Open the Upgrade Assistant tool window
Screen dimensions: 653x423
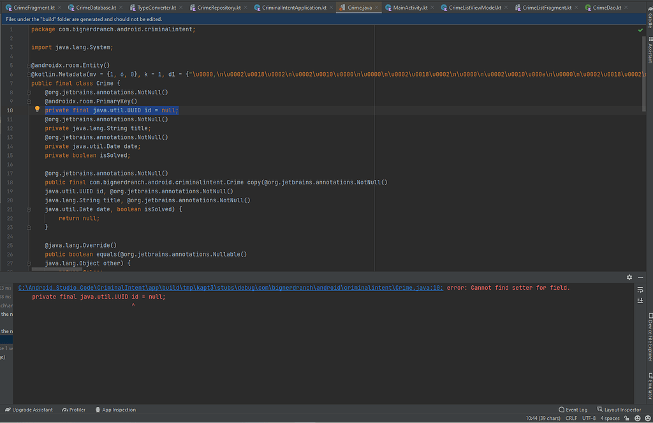pyautogui.click(x=29, y=410)
